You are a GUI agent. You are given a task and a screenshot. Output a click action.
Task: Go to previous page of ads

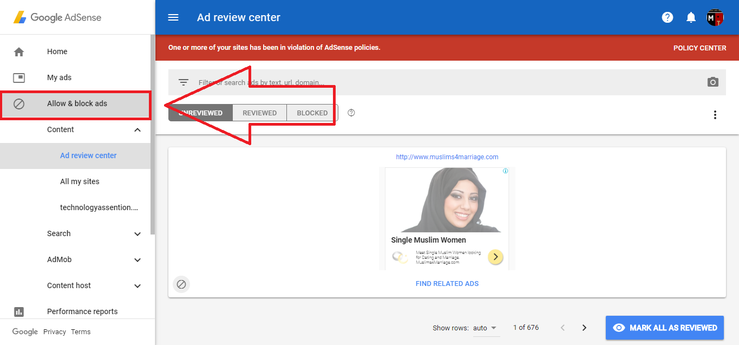[563, 328]
